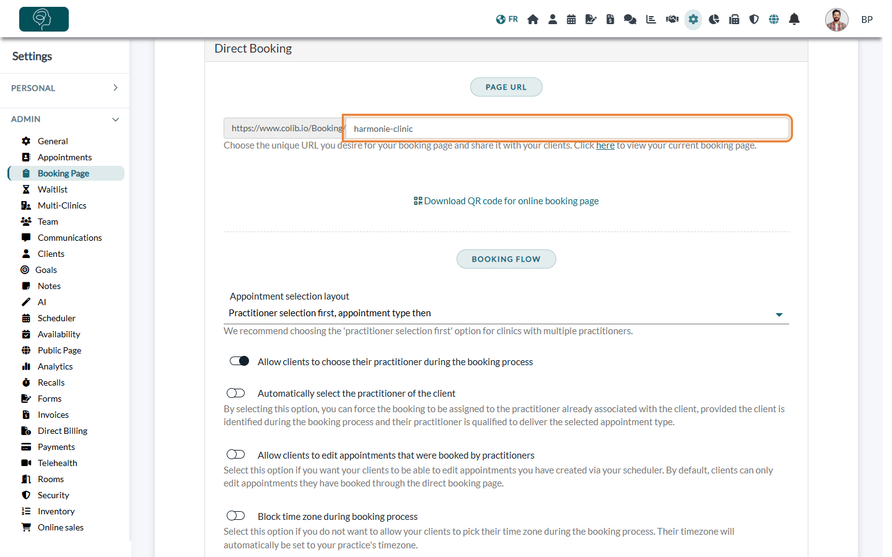Open the user avatar photo
This screenshot has width=892, height=557.
click(836, 20)
